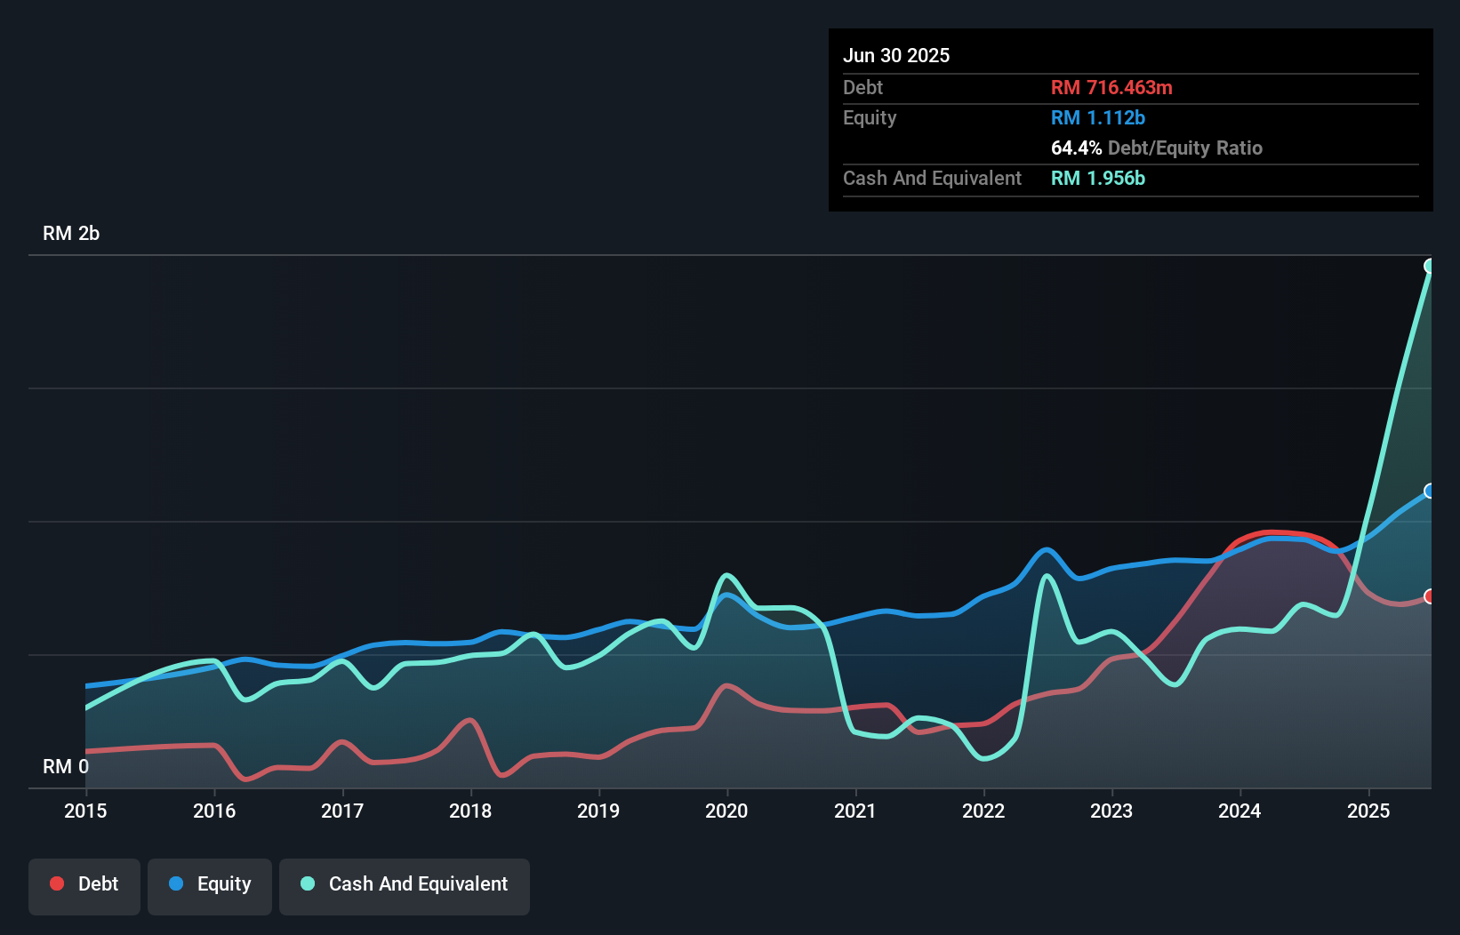Viewport: 1460px width, 935px height.
Task: Click the 2016 x-axis label
Action: 214,811
